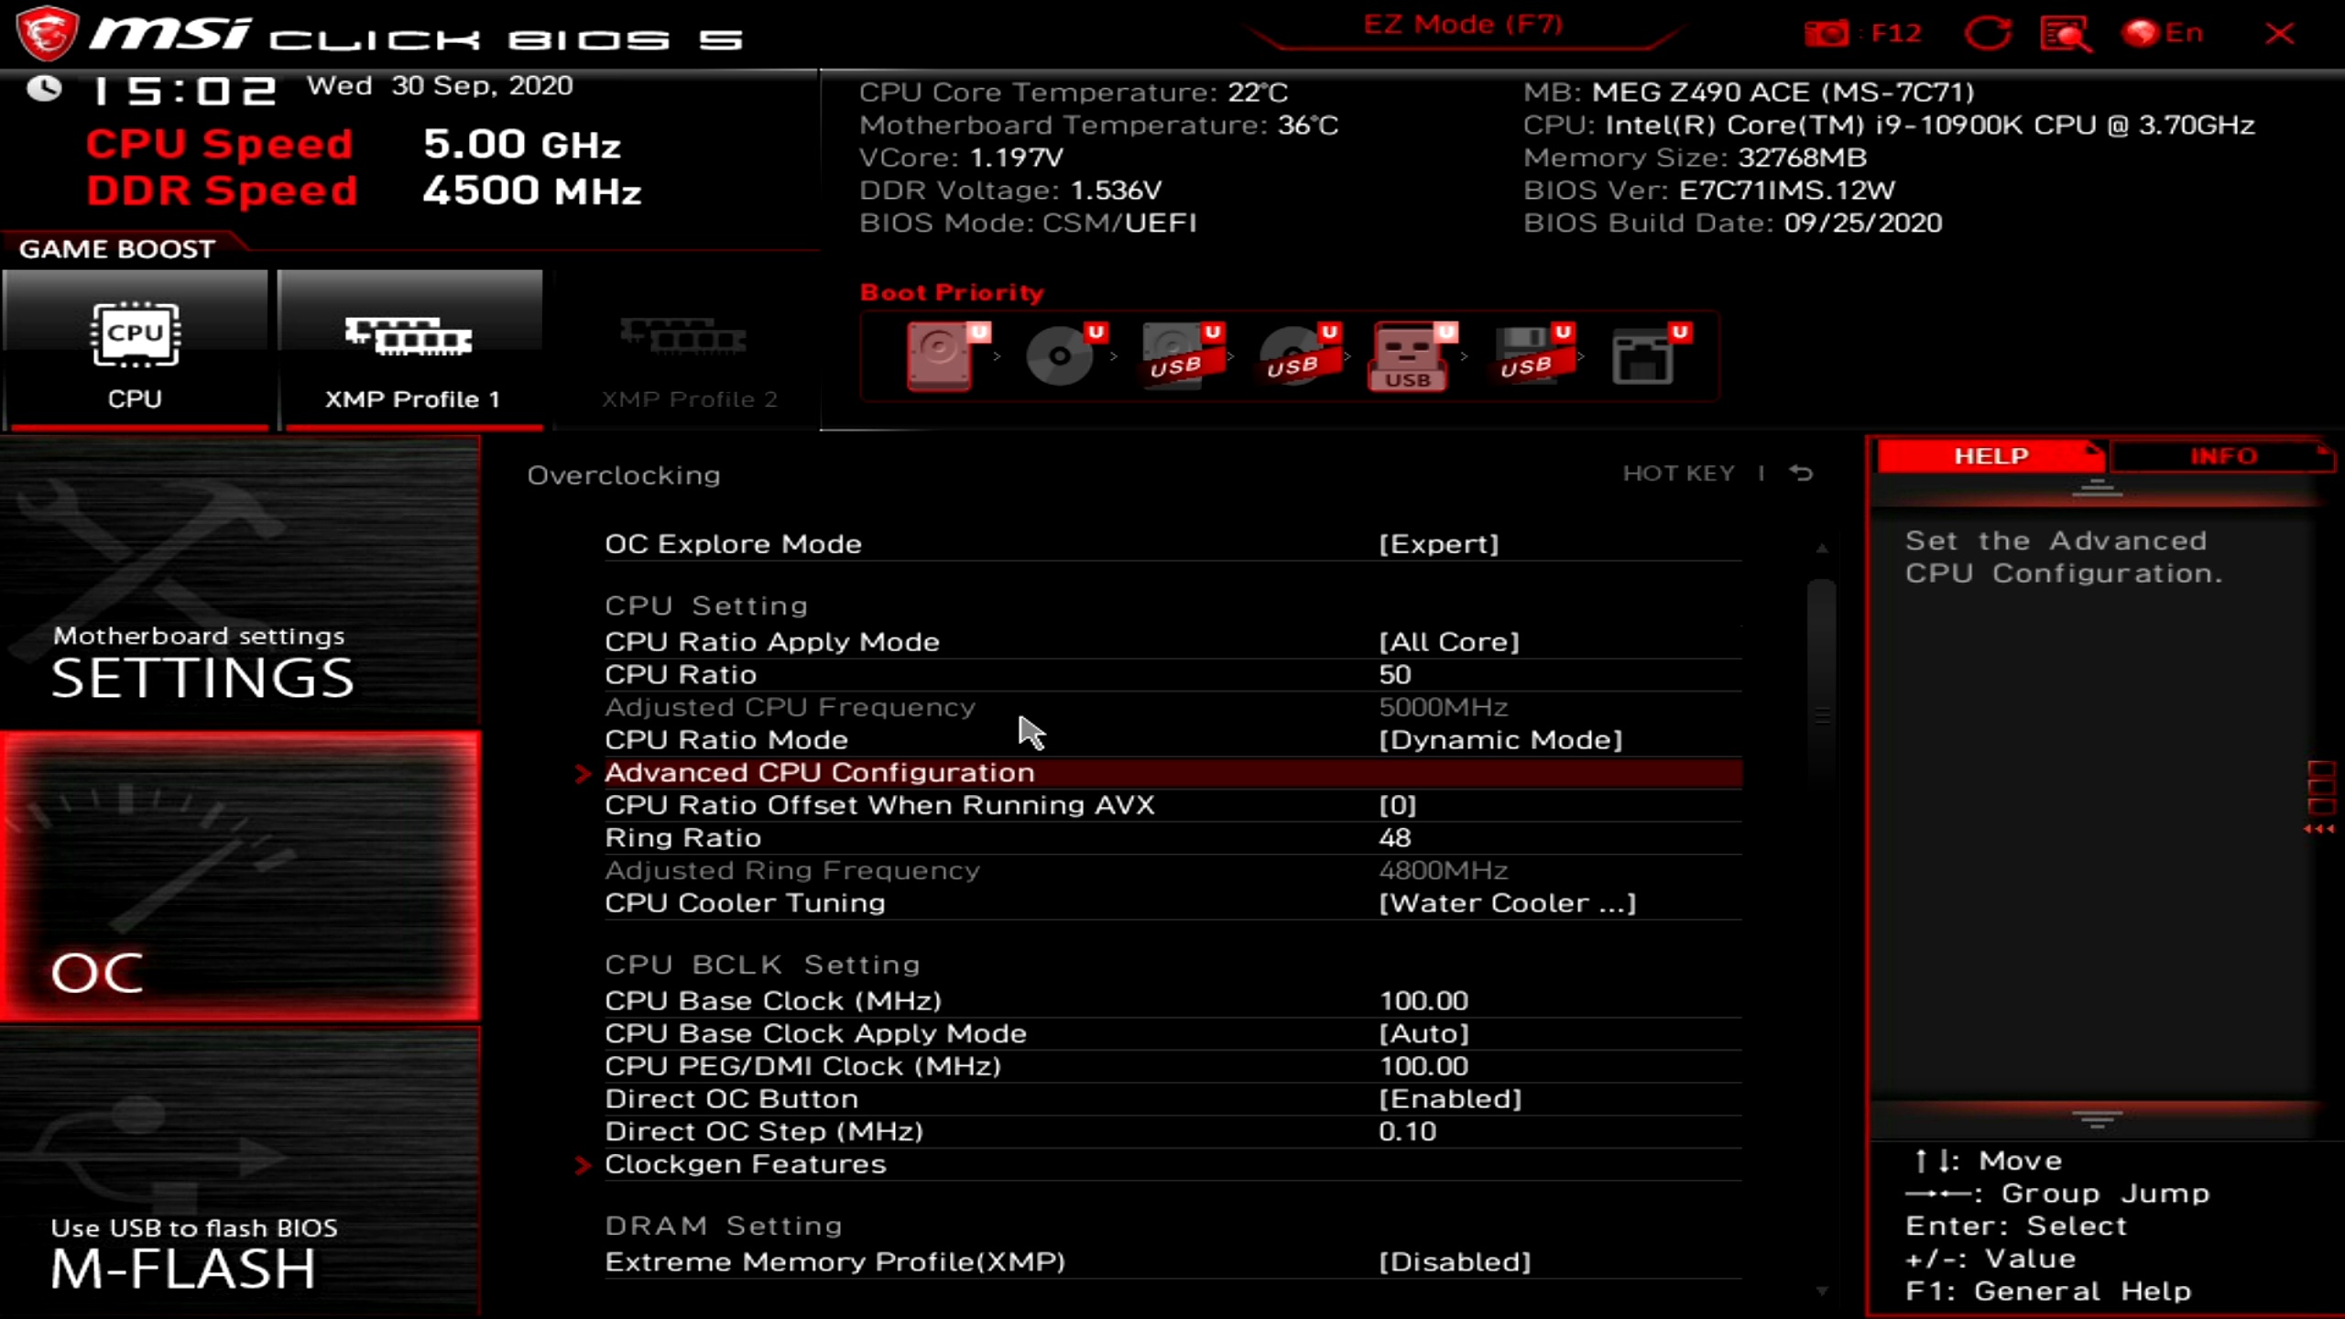The height and width of the screenshot is (1319, 2345).
Task: Click the En language globe icon
Action: [x=2141, y=34]
